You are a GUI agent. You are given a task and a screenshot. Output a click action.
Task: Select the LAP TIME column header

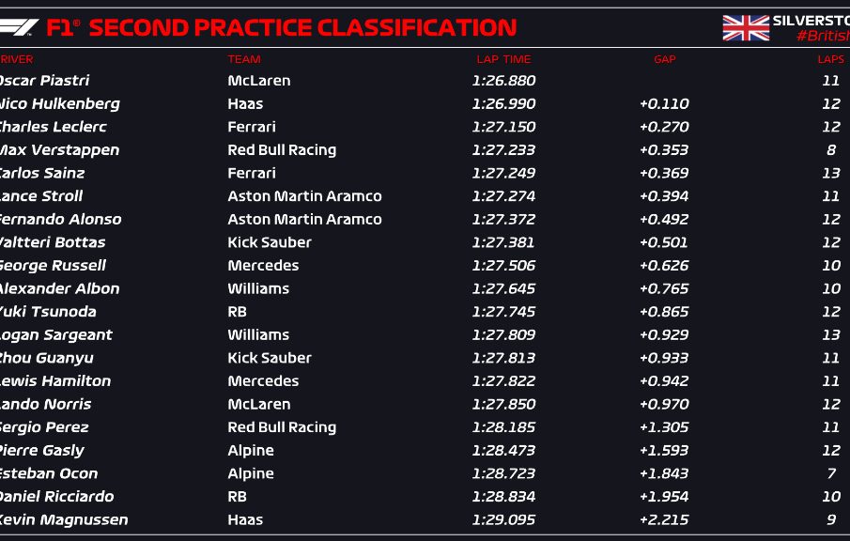coord(503,59)
